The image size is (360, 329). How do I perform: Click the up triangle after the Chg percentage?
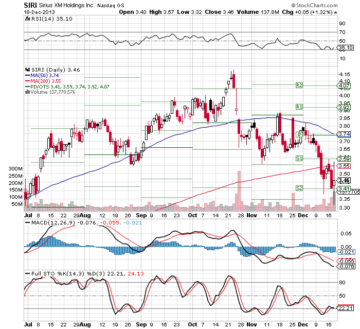335,12
